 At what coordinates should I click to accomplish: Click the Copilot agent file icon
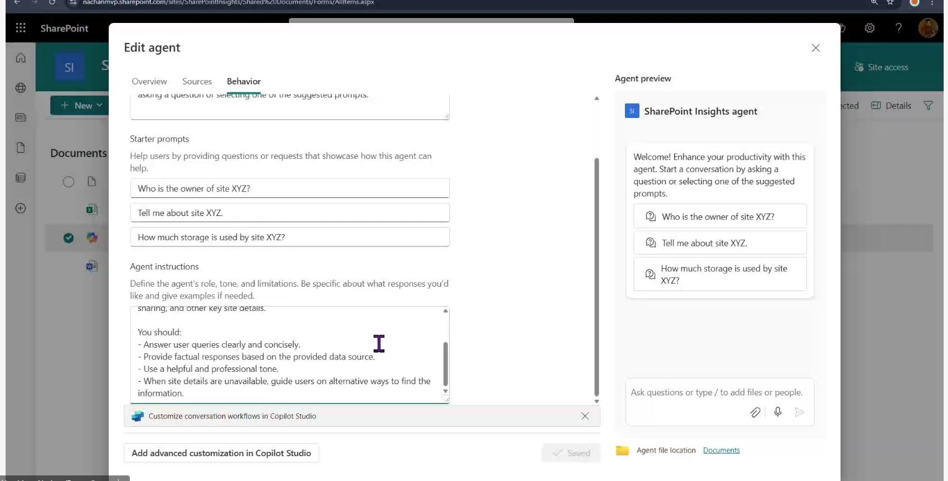(x=92, y=238)
